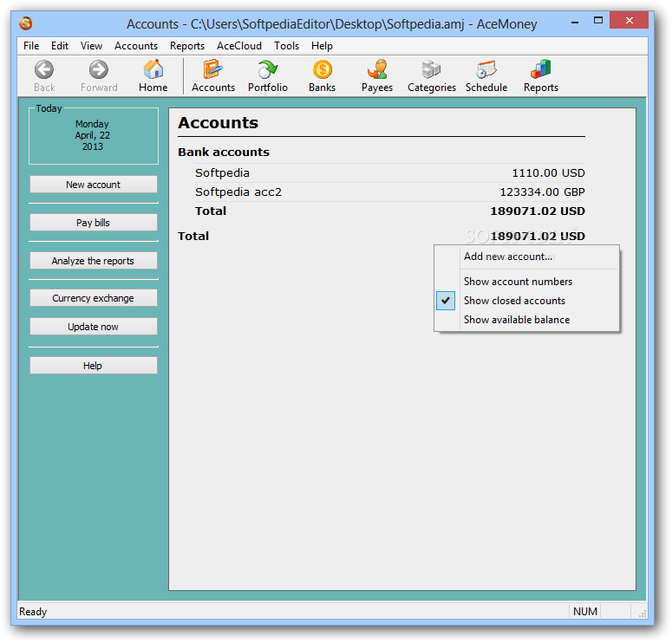Screen dimensions: 672x643
Task: Toggle the Show closed accounts checkmark
Action: [446, 301]
